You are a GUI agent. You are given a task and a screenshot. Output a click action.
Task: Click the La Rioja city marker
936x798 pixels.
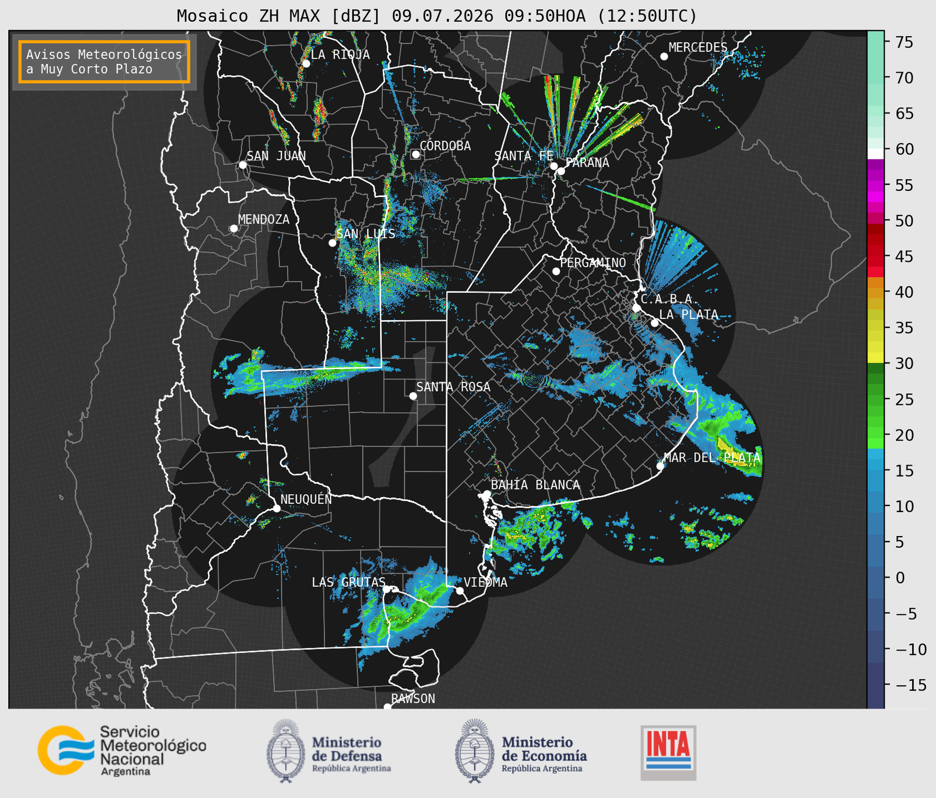[x=306, y=64]
